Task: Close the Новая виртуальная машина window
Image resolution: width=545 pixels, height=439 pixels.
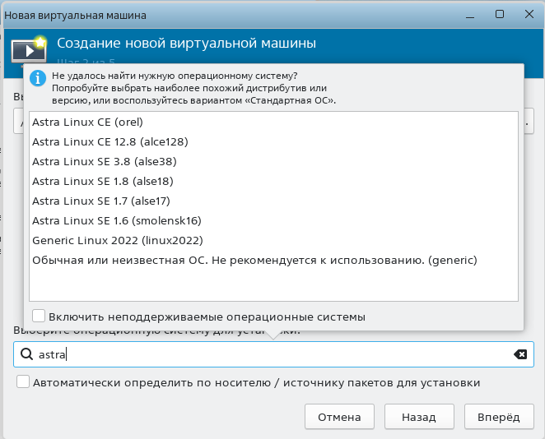Action: (x=528, y=15)
